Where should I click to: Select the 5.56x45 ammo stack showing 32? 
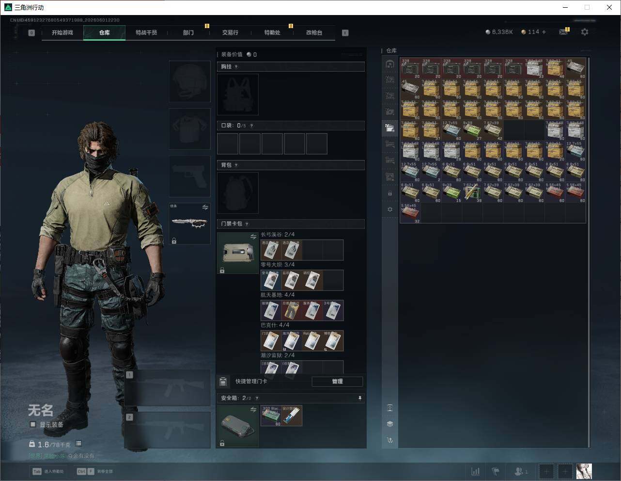(410, 213)
